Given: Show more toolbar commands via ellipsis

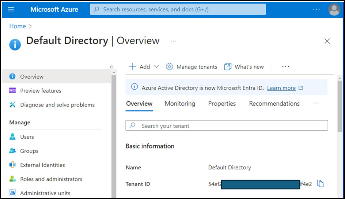Looking at the screenshot, I should point(285,67).
